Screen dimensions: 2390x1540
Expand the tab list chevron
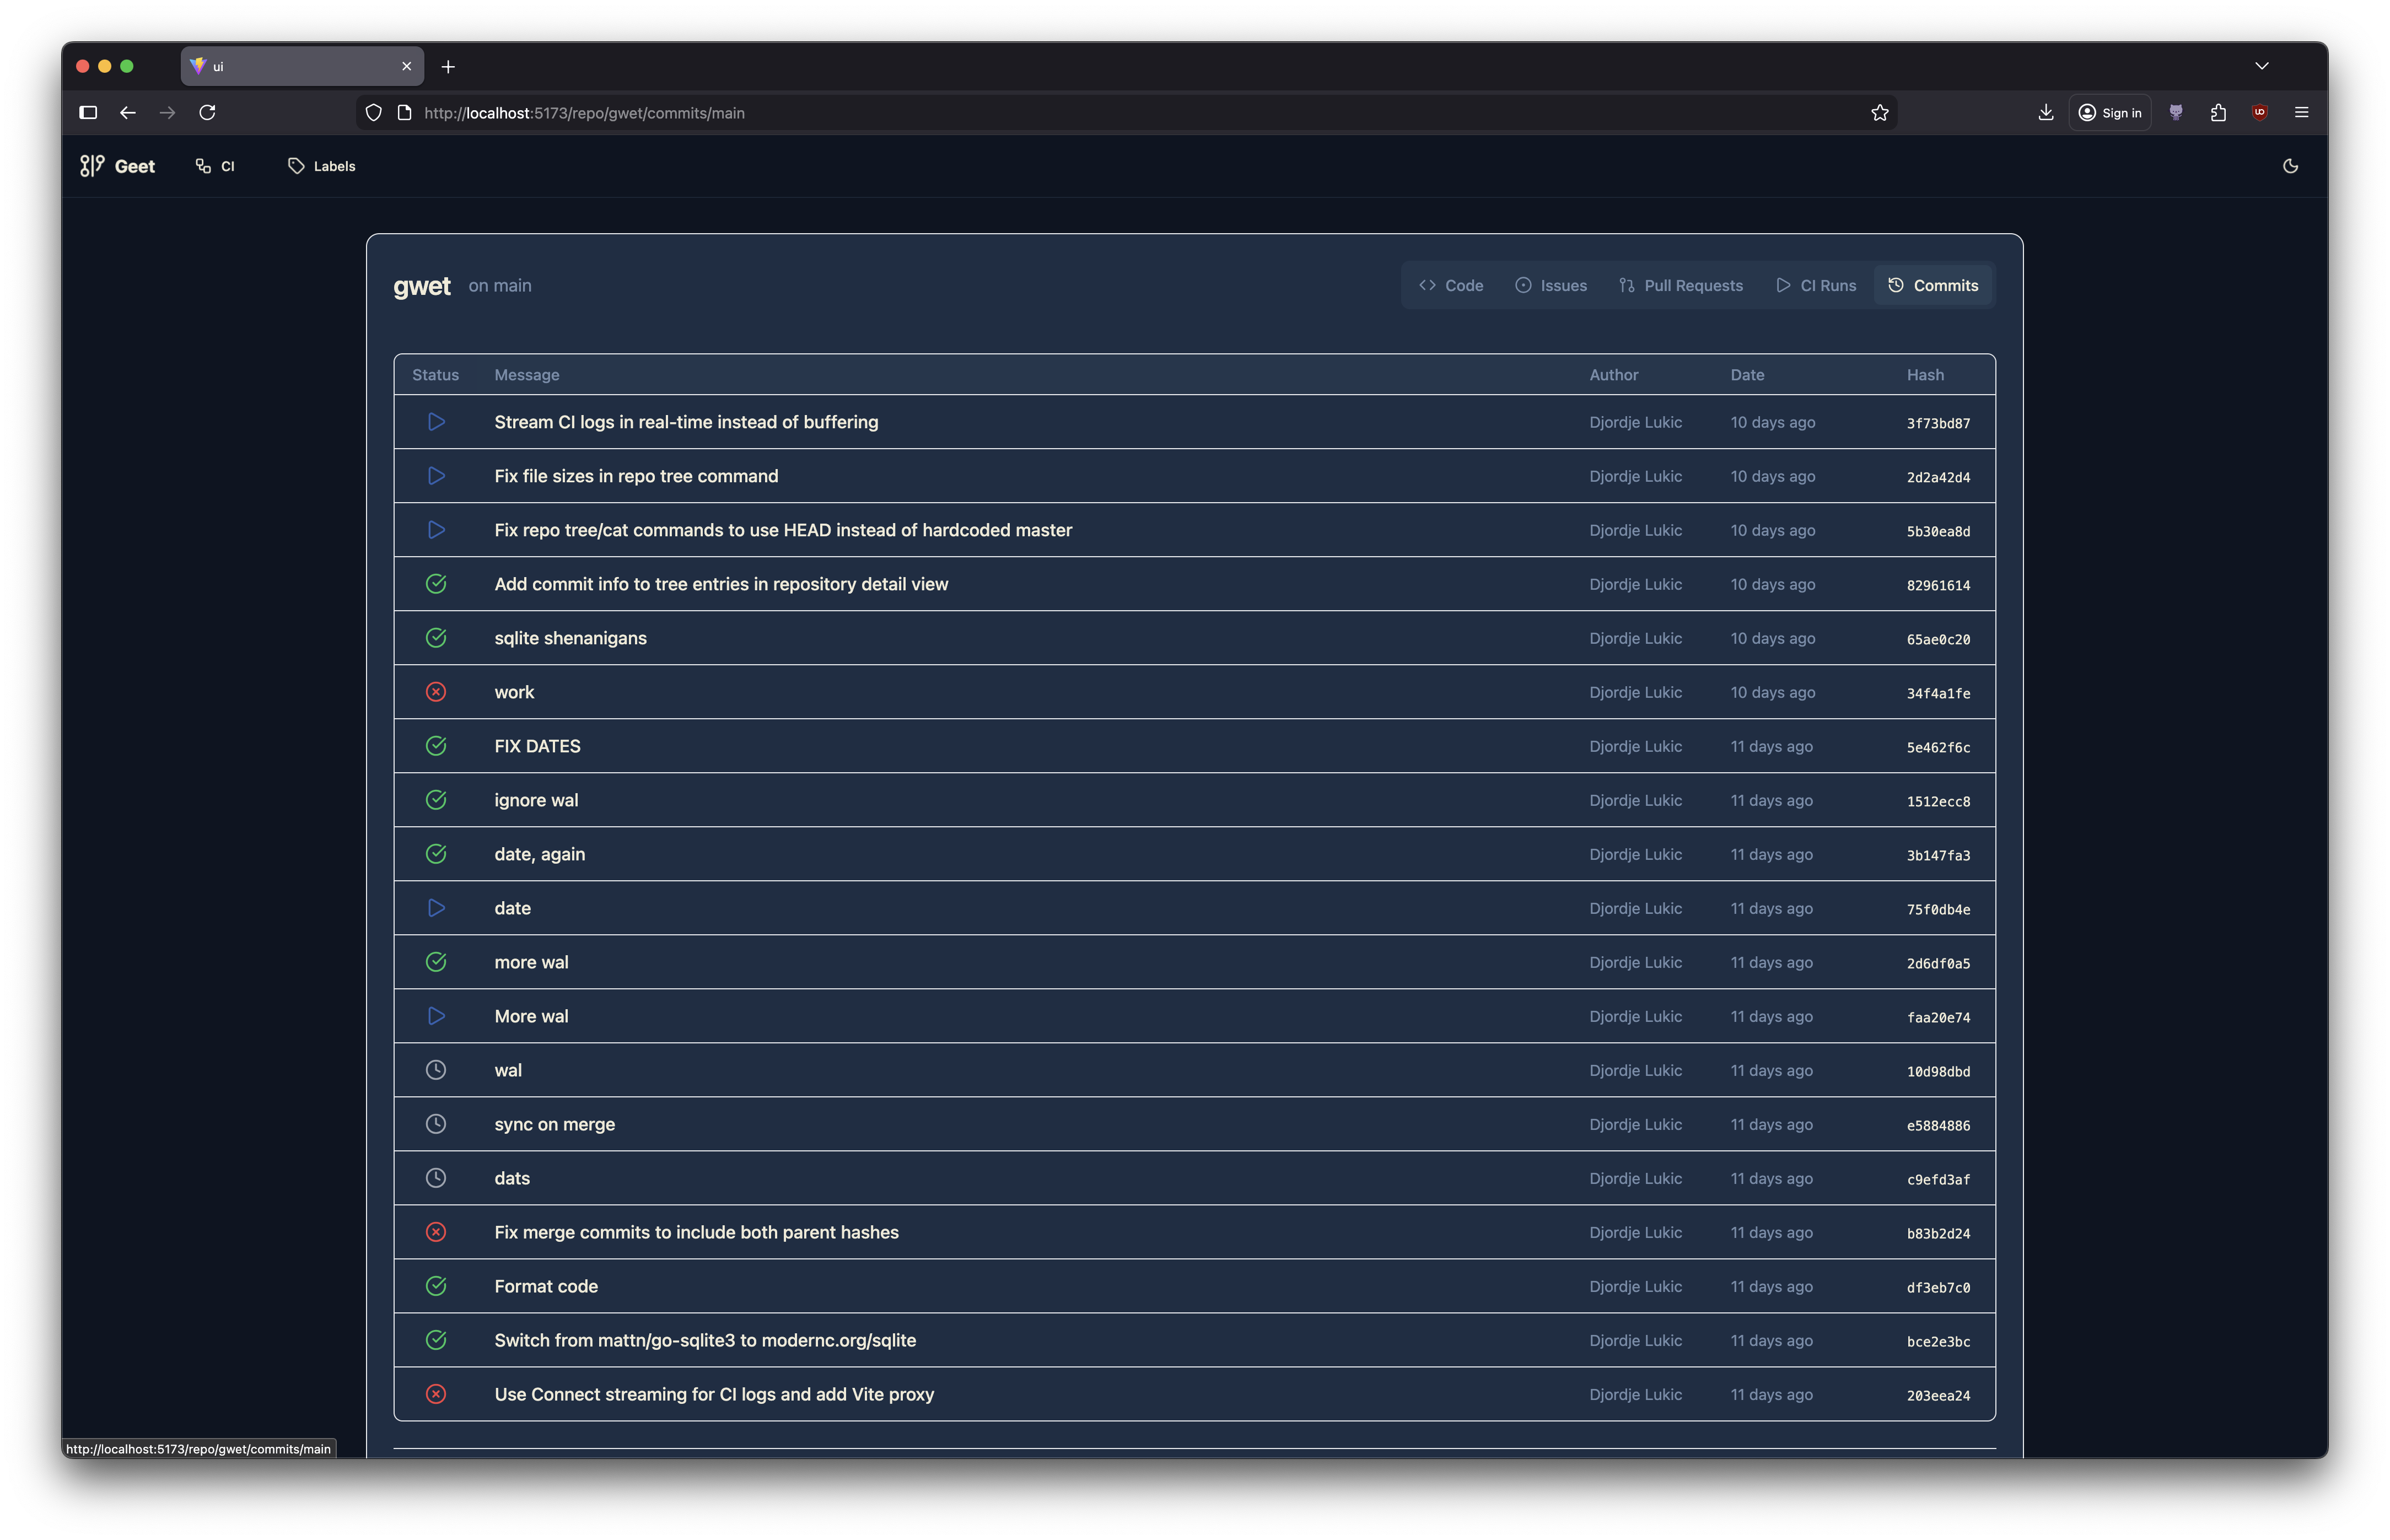coord(2261,66)
